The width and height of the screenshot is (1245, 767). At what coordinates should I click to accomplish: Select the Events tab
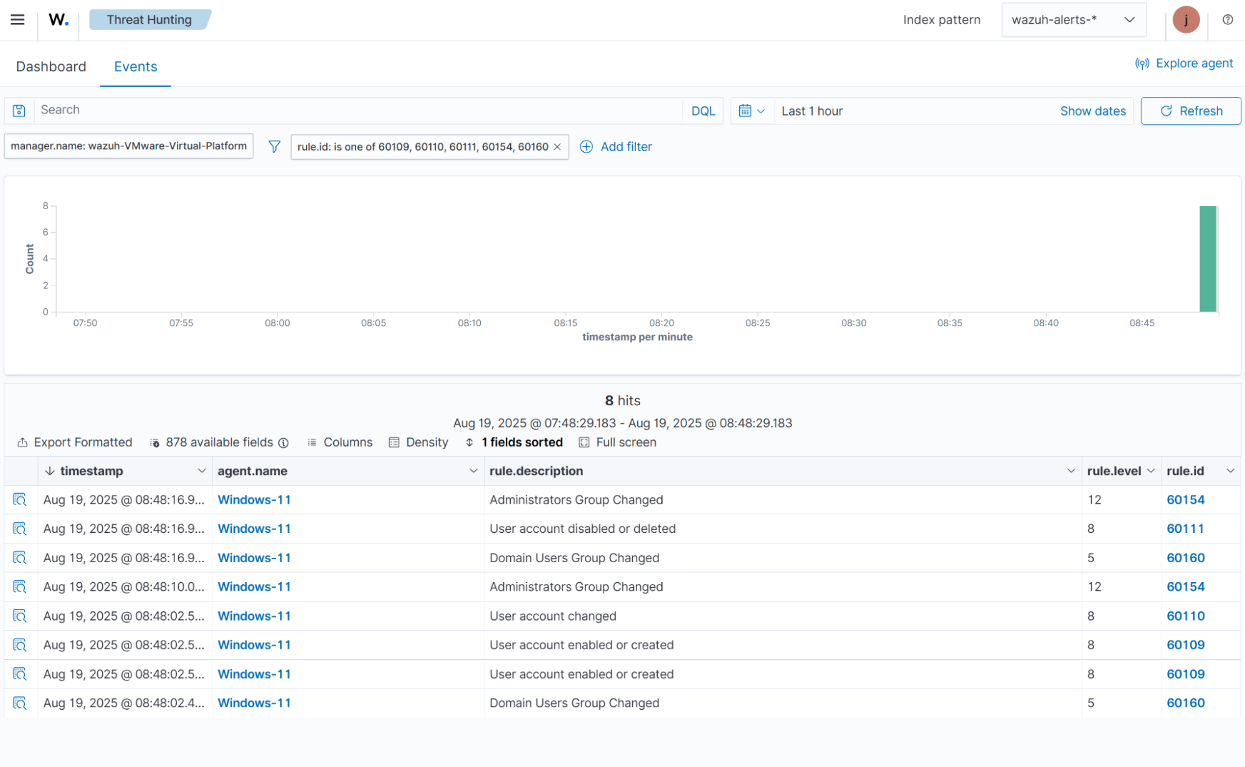[135, 67]
